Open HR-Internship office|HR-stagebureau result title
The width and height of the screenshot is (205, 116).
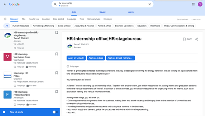click(x=26, y=34)
